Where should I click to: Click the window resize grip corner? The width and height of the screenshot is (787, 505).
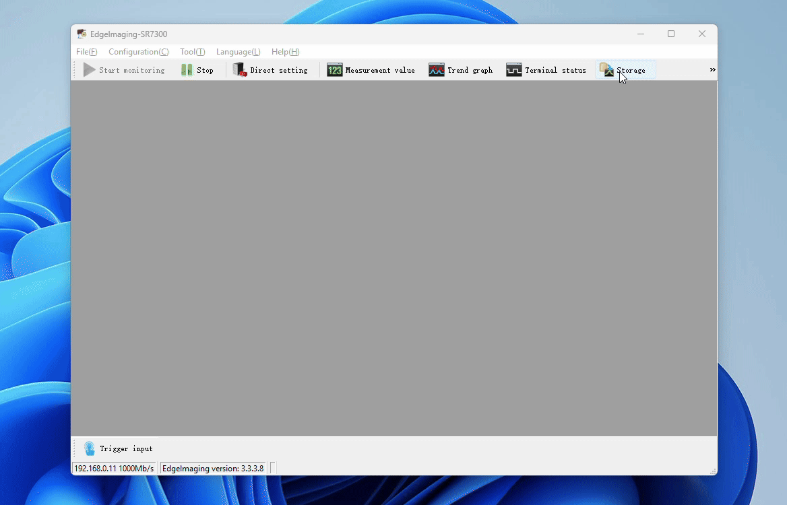[713, 471]
